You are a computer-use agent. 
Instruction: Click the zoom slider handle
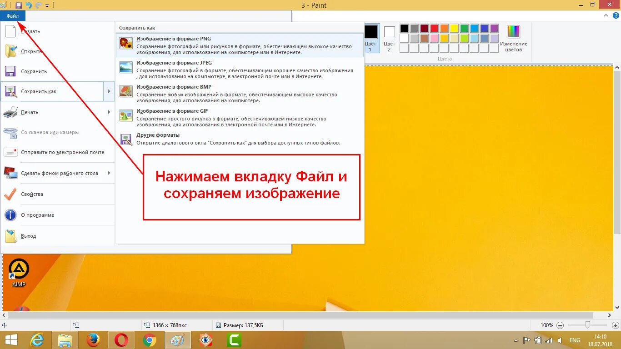click(x=588, y=325)
